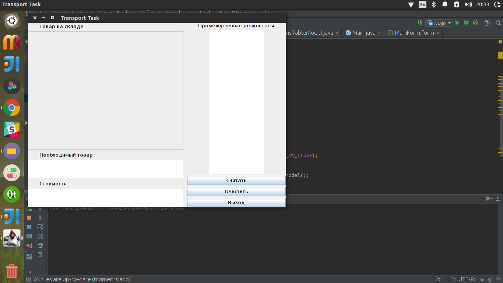Close the MainForm.form tab
503x283 pixels.
pos(438,33)
